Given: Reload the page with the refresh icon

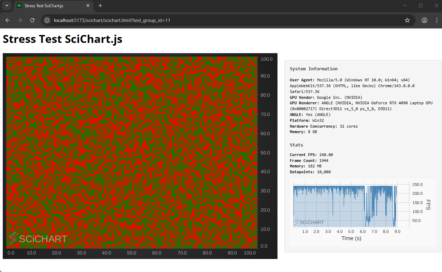Looking at the screenshot, I should click(32, 20).
